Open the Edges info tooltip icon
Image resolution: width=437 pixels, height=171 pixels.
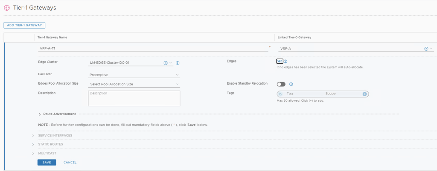[x=286, y=62]
